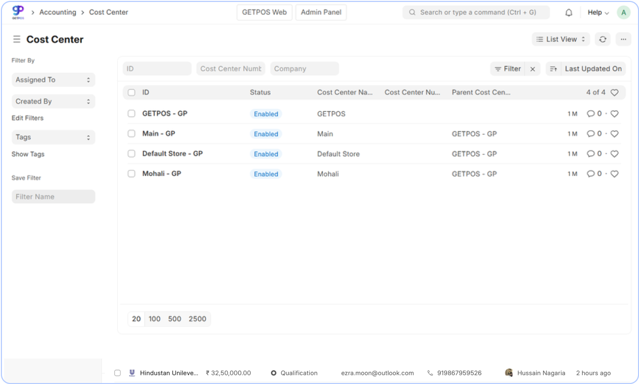This screenshot has width=639, height=384.
Task: Open the Created By dropdown
Action: (53, 101)
